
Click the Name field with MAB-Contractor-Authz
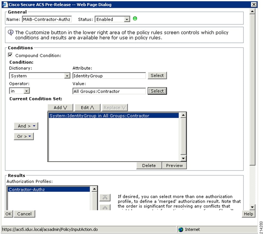tap(47, 19)
